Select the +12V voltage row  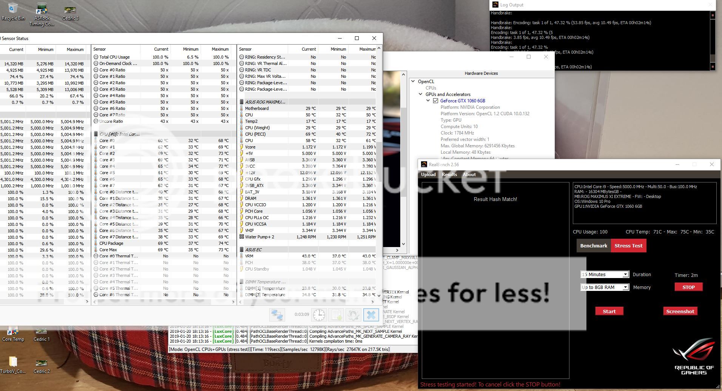pos(307,173)
